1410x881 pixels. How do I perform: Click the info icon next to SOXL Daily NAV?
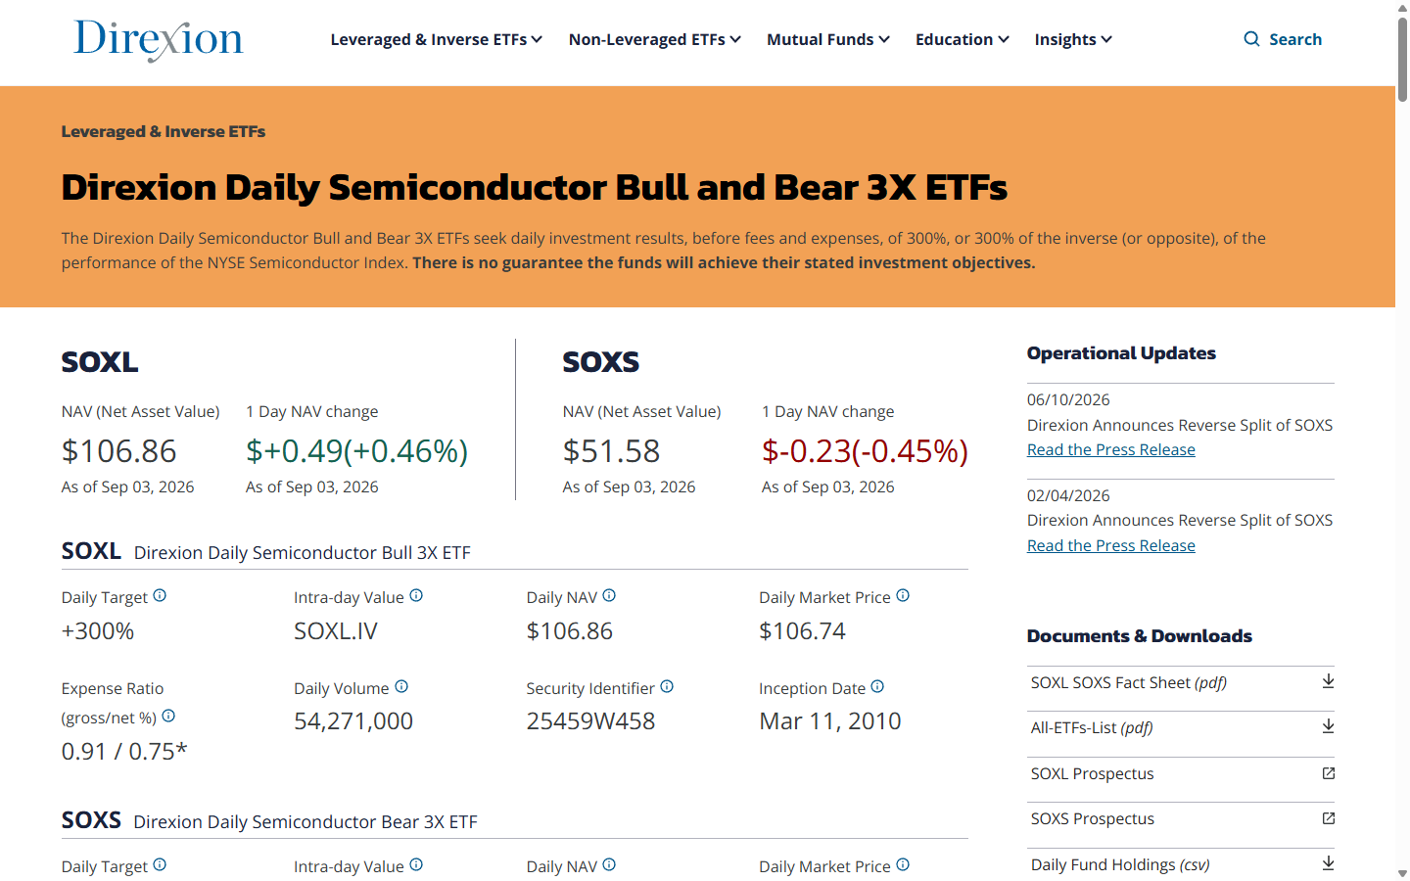click(609, 595)
